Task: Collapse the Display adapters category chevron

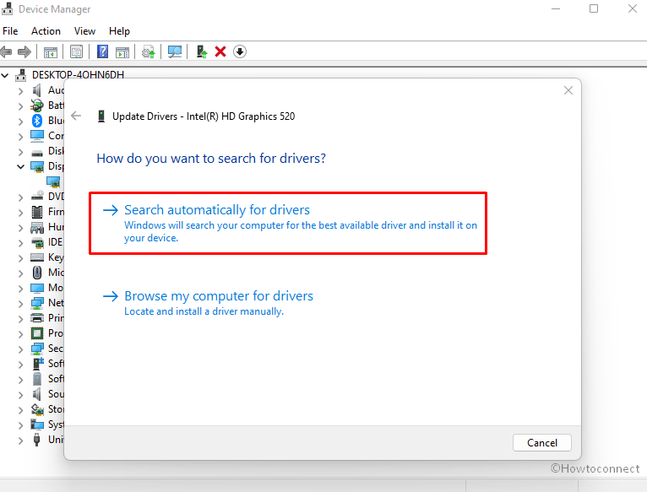Action: [20, 166]
